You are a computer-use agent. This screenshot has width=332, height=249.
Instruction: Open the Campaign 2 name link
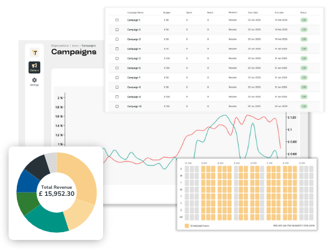click(x=134, y=30)
